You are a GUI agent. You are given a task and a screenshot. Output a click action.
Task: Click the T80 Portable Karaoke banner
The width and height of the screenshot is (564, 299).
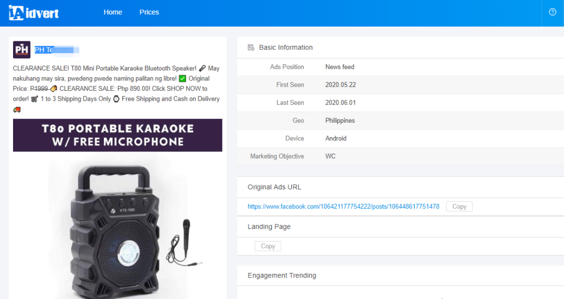coord(118,135)
